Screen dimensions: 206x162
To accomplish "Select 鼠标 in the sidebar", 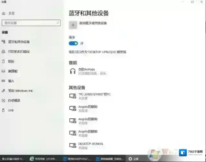I will click(x=8, y=61).
